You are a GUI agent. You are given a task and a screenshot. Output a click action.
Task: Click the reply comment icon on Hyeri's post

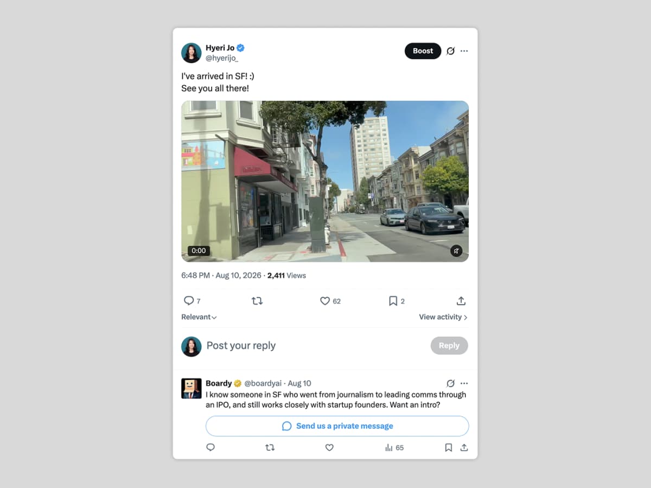(189, 301)
